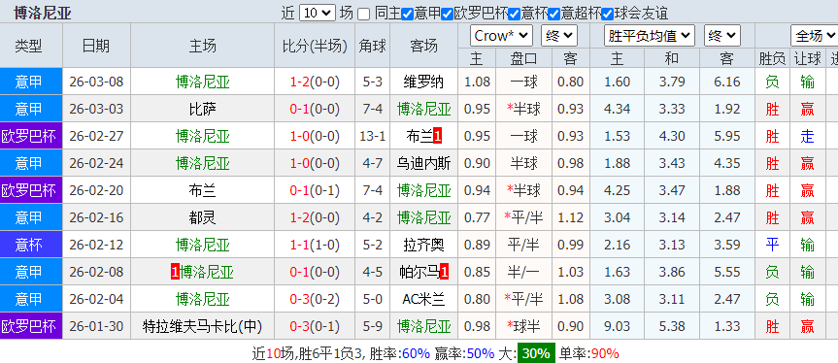
Task: Toggle the 同主 checkbox
Action: point(363,14)
